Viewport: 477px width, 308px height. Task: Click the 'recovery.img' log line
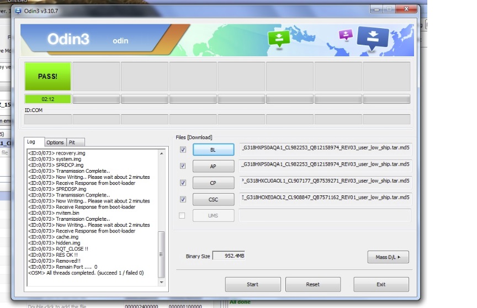pyautogui.click(x=56, y=153)
